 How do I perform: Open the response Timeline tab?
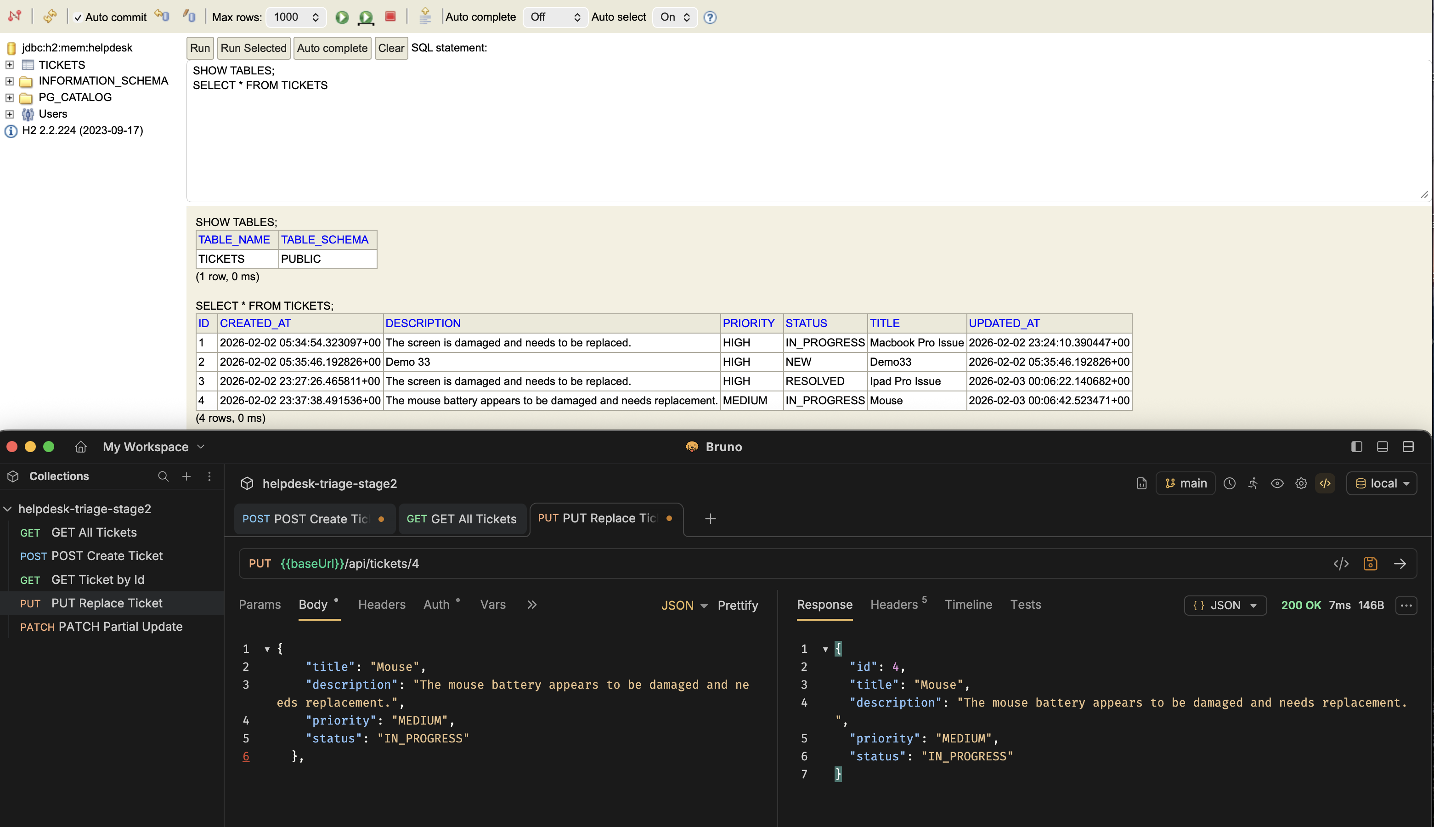[968, 604]
